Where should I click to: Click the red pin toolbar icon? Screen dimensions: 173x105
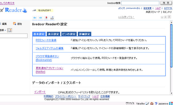(x=46, y=18)
